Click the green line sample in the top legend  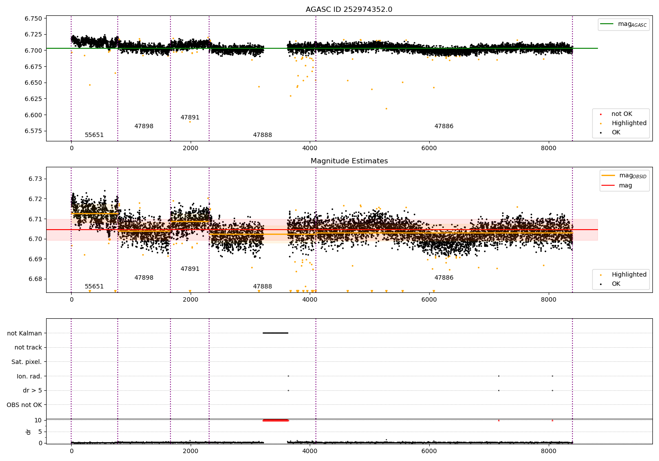click(x=607, y=24)
